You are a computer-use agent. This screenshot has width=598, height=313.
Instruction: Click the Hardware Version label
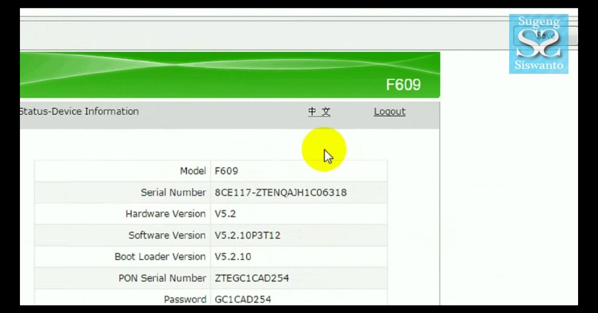[165, 214]
